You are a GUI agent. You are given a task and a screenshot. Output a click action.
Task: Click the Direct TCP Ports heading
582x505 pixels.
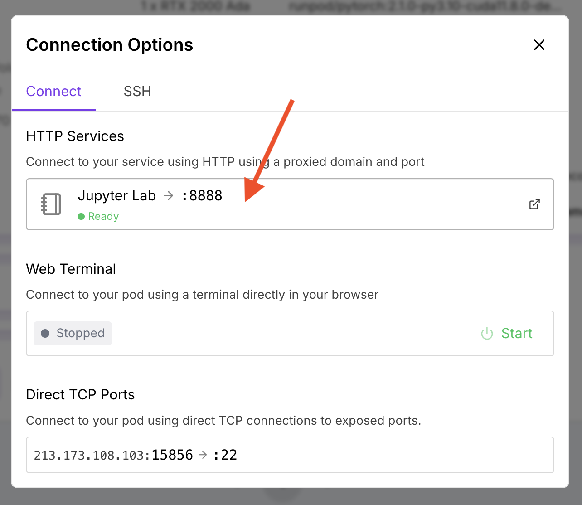click(80, 394)
